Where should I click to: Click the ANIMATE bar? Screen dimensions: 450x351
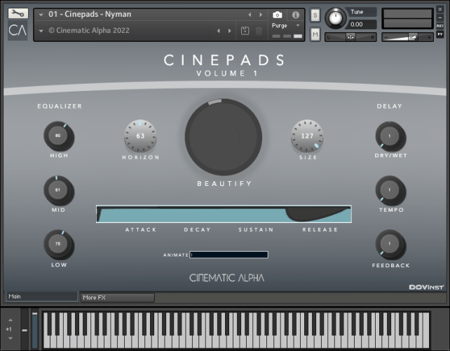click(x=229, y=255)
